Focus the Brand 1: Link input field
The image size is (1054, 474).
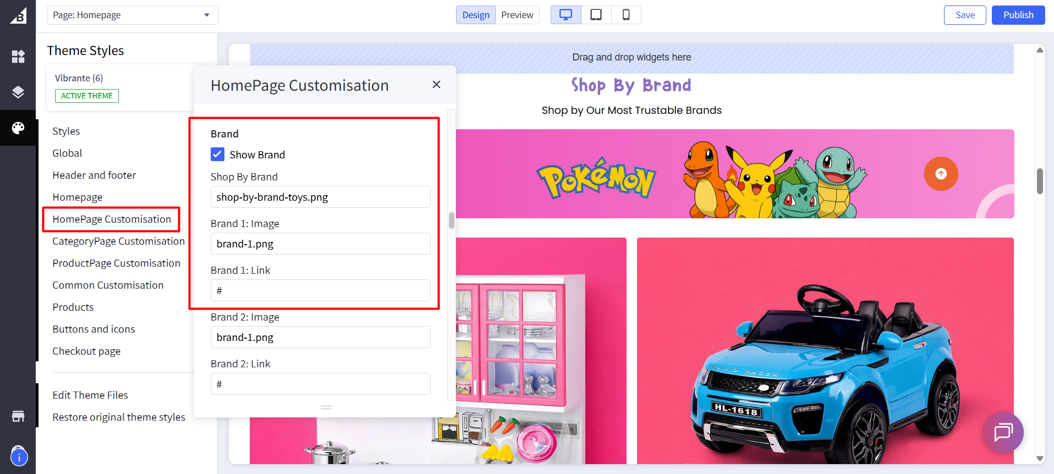pos(321,290)
